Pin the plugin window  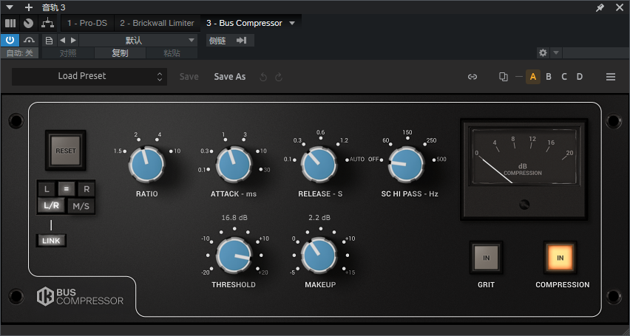600,7
